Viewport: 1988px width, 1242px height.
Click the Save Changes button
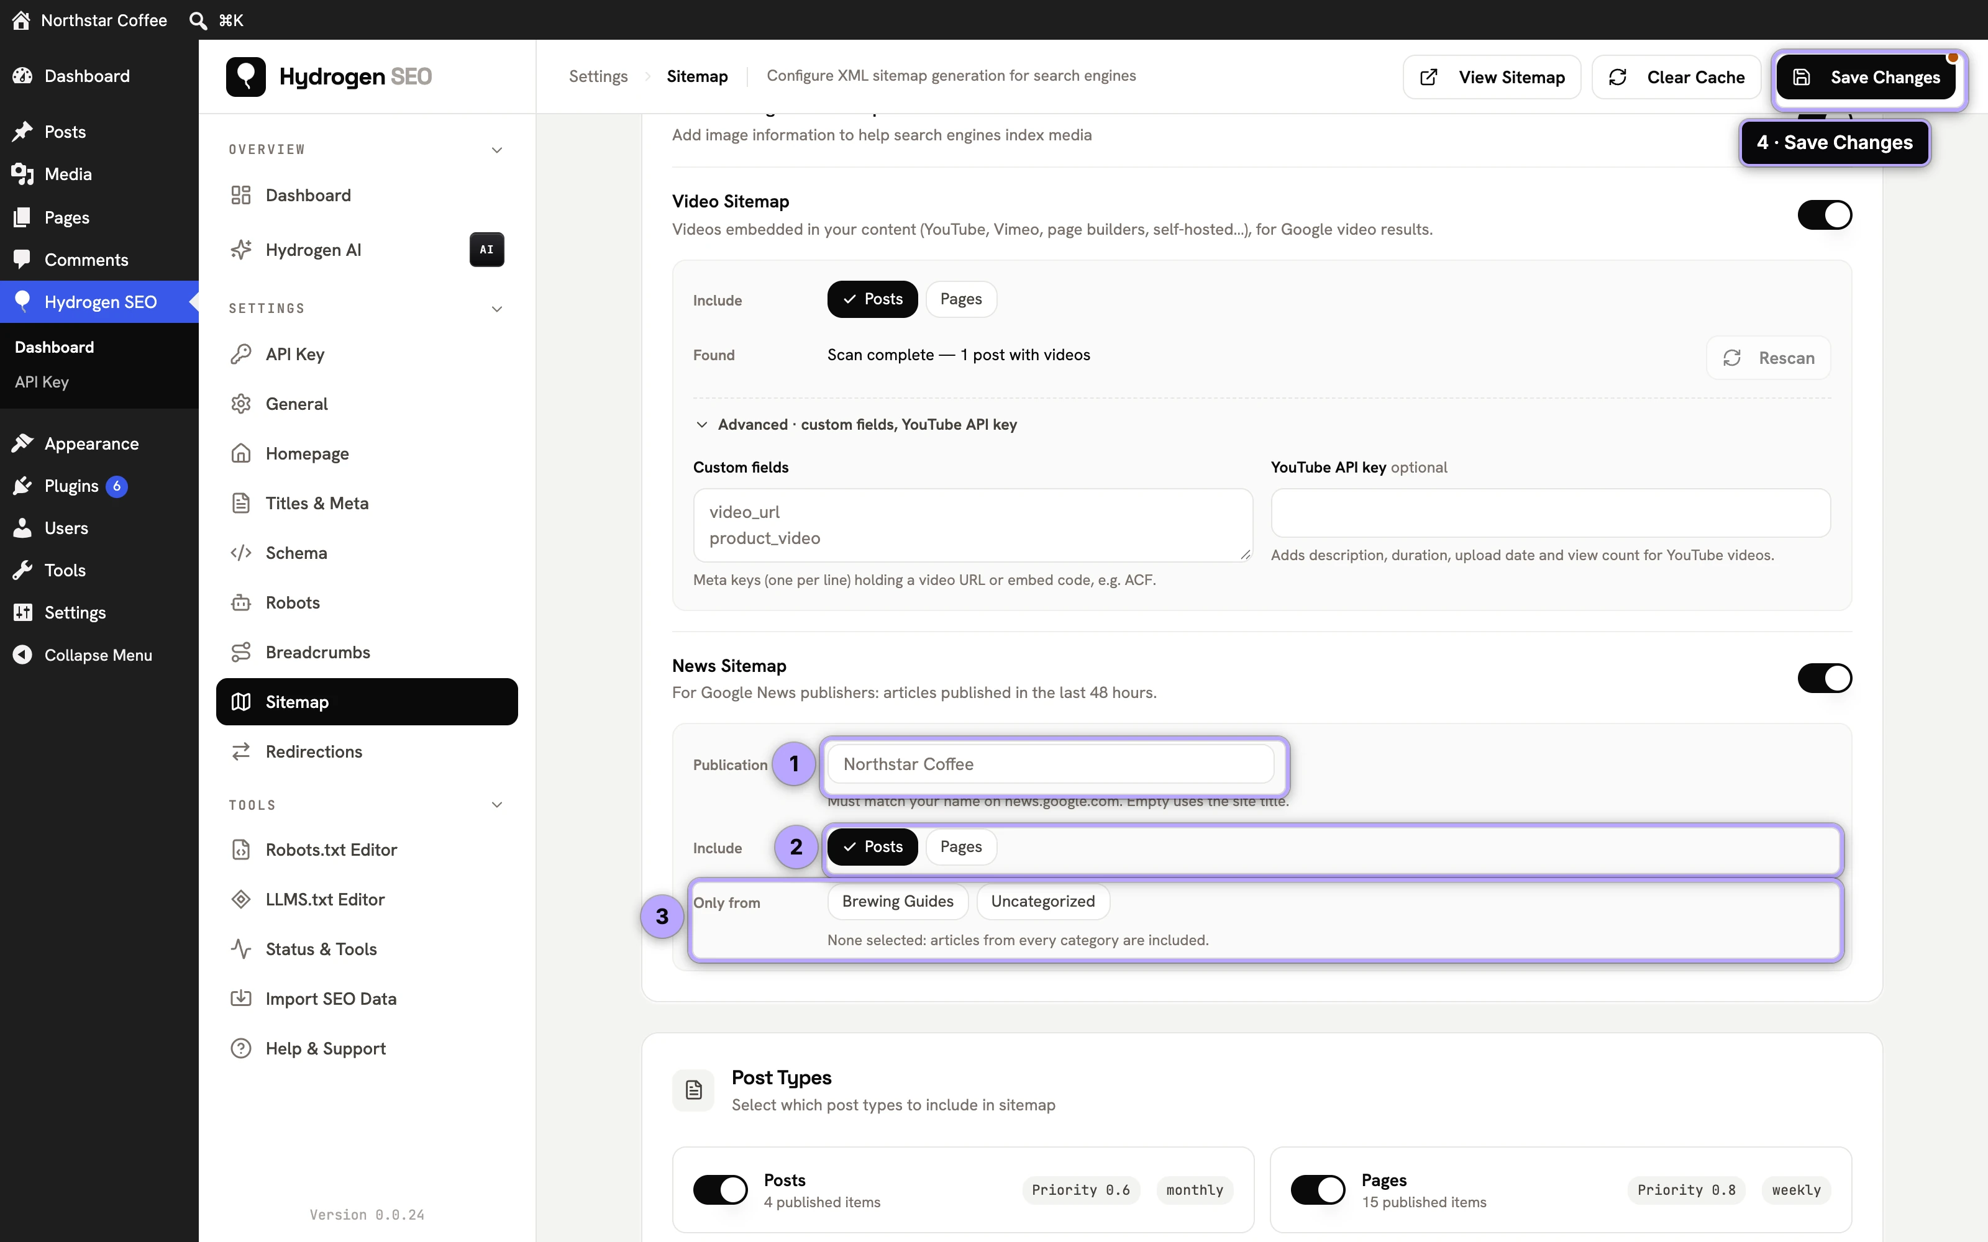[x=1866, y=77]
